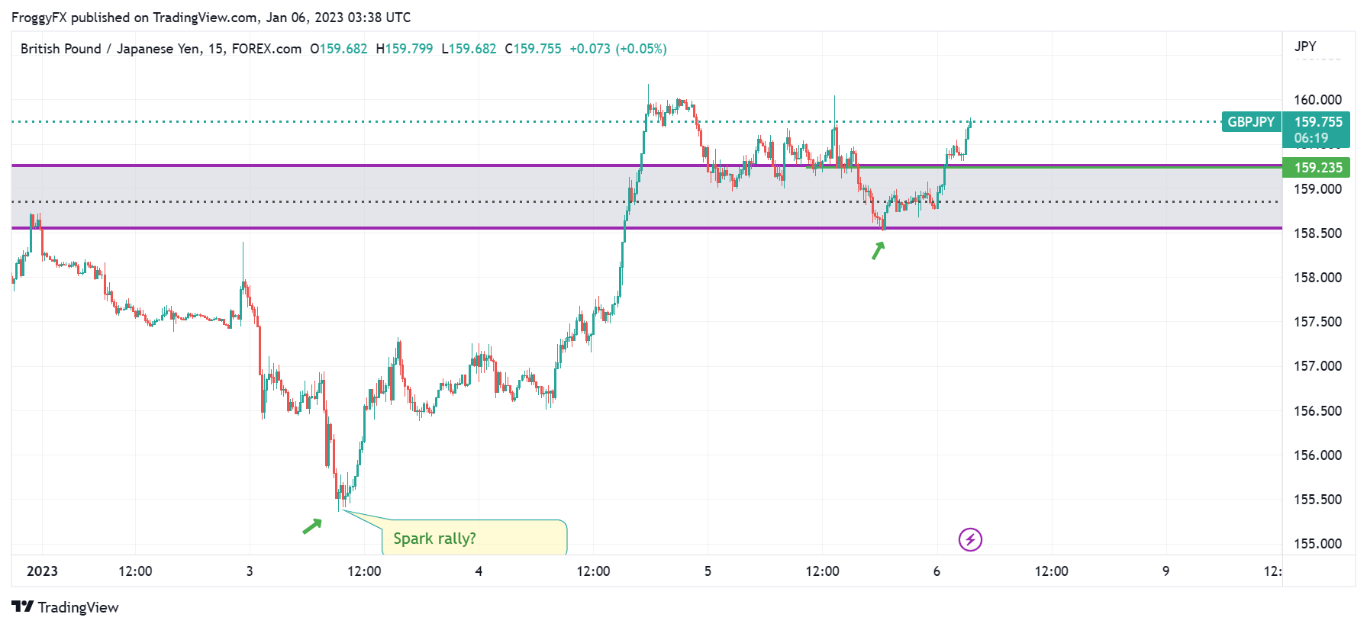Image resolution: width=1367 pixels, height=627 pixels.
Task: Click the 156.000 price axis label
Action: point(1317,455)
